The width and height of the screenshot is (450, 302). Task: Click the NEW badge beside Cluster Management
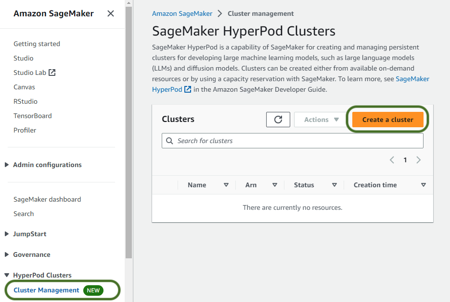tap(93, 290)
